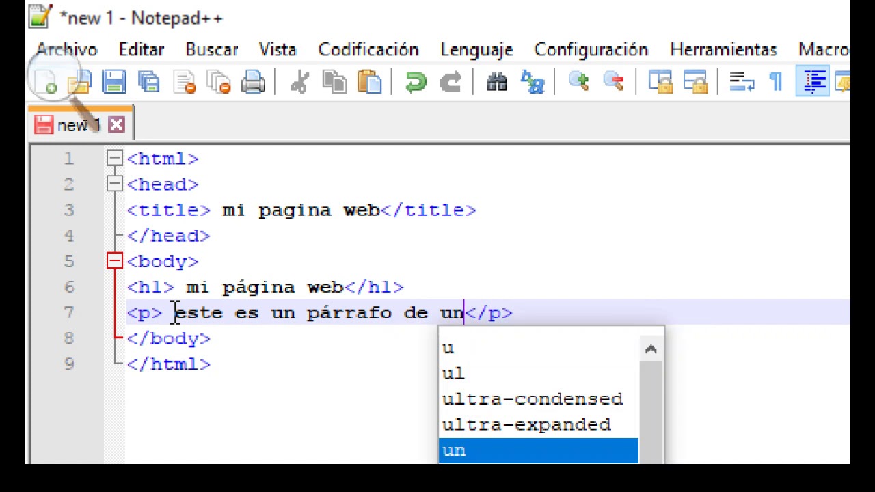Screen dimensions: 875x492
Task: Collapse the red body fold marker
Action: [x=114, y=261]
